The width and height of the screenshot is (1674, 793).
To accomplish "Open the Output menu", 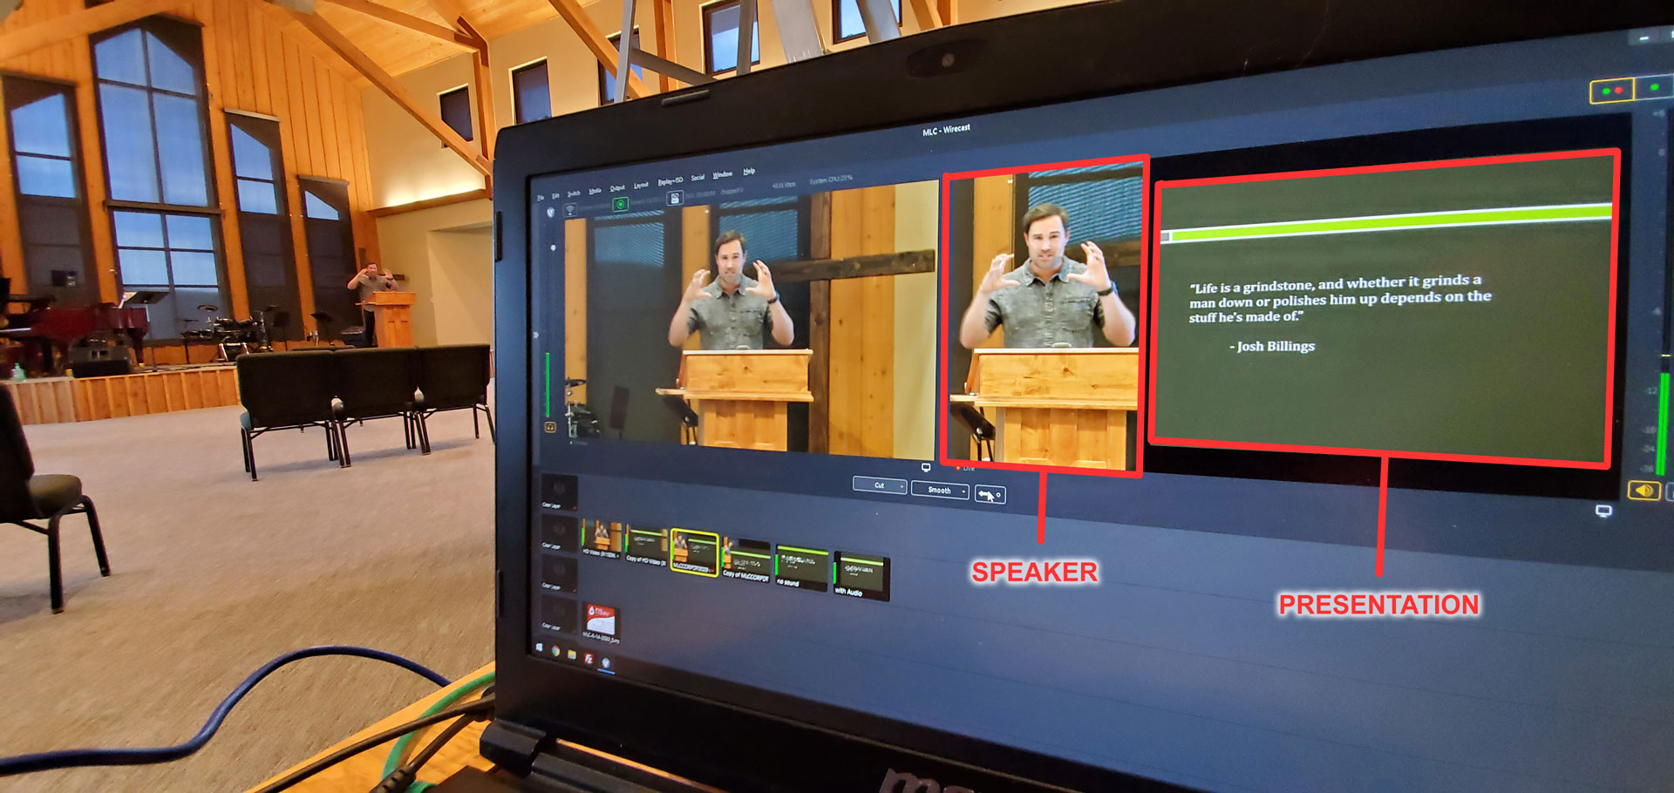I will pyautogui.click(x=617, y=187).
